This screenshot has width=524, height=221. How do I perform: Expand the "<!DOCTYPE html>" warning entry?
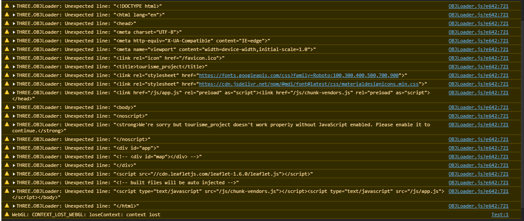14,6
